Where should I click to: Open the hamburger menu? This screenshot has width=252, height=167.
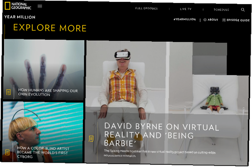pos(40,6)
